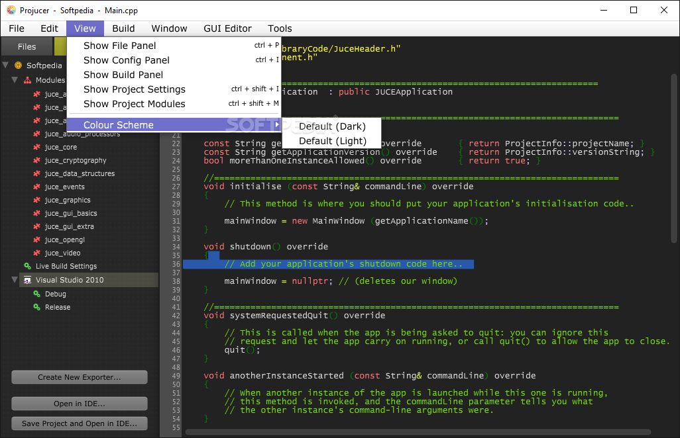Viewport: 680px width, 438px height.
Task: Select juce_gui_extra module row
Action: 70,226
